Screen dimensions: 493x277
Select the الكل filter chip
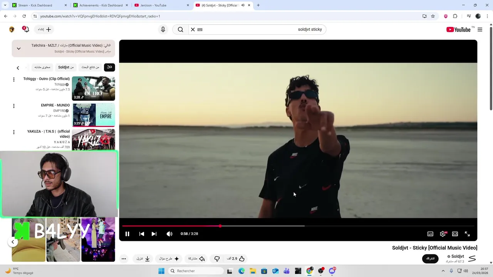(109, 67)
